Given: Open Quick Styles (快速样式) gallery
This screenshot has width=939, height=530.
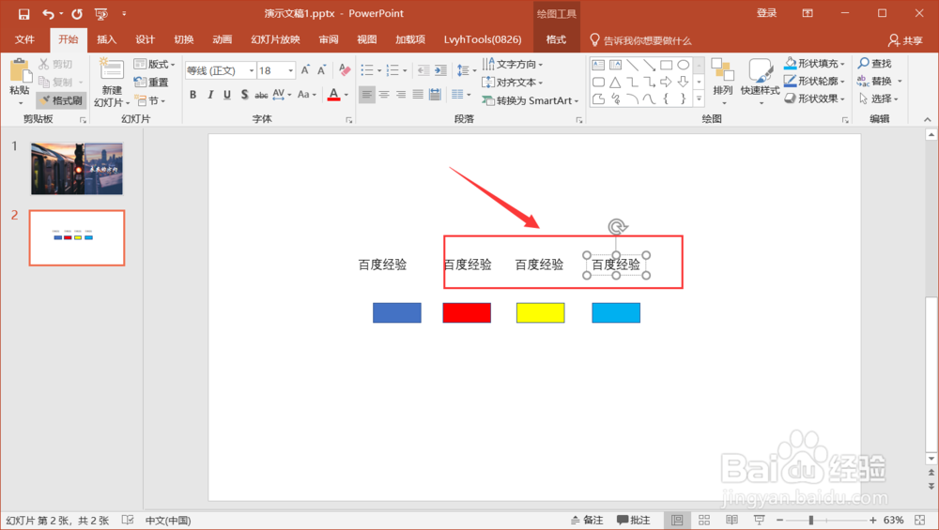Looking at the screenshot, I should pos(760,80).
